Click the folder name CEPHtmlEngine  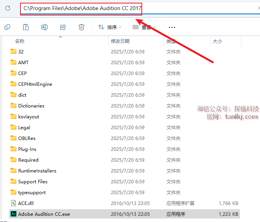(35, 84)
